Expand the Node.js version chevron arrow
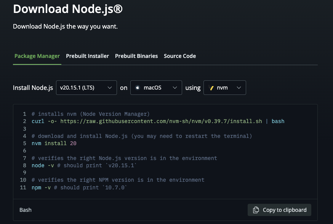 tap(110, 88)
